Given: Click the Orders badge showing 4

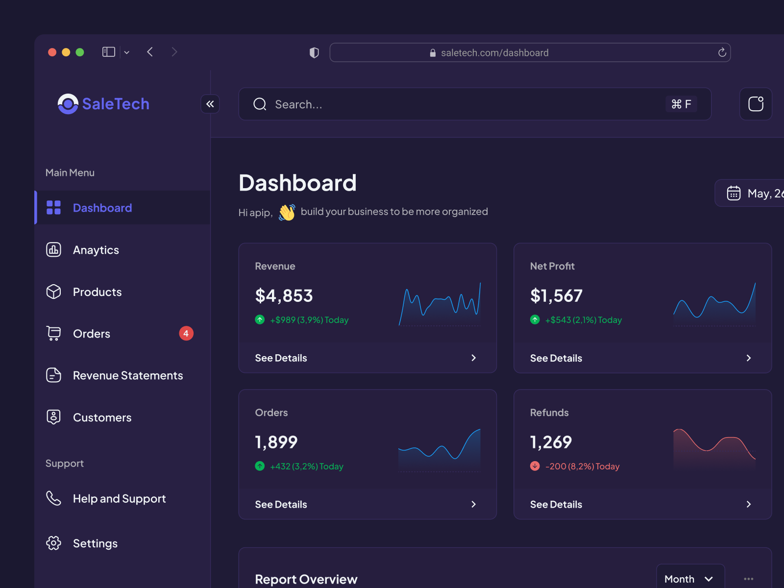Looking at the screenshot, I should pyautogui.click(x=186, y=334).
